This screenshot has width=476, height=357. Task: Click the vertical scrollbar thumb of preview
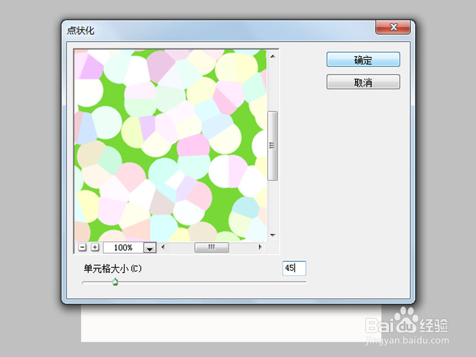(x=273, y=146)
